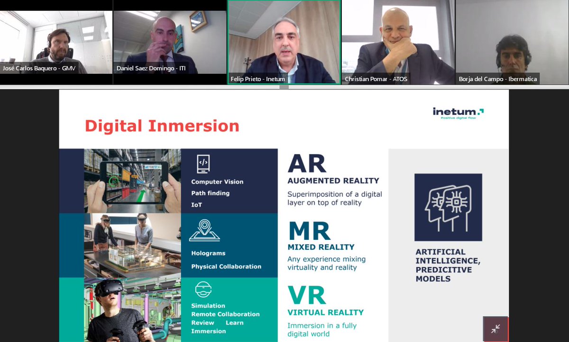Click the 'Physical Collaboration' text

(226, 267)
